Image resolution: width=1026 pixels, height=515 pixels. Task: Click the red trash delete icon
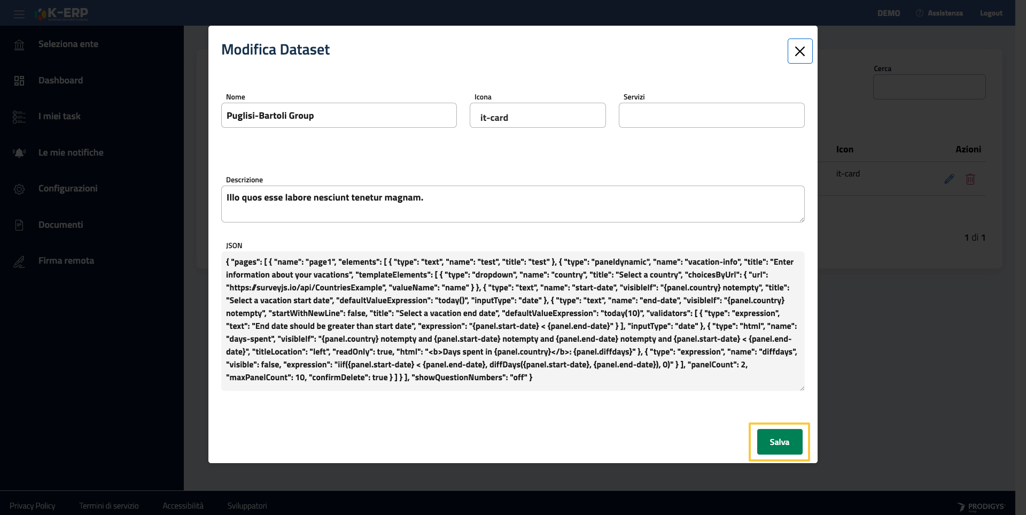coord(970,179)
